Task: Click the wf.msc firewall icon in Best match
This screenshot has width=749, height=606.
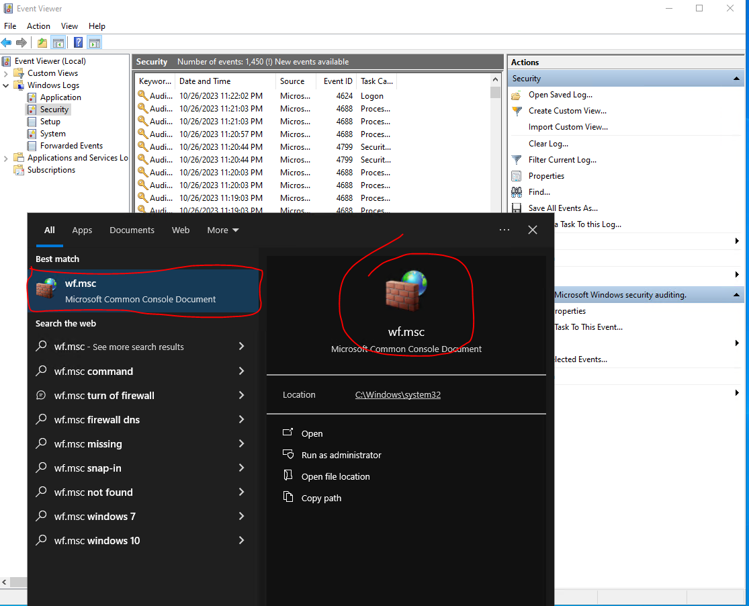Action: (x=46, y=289)
